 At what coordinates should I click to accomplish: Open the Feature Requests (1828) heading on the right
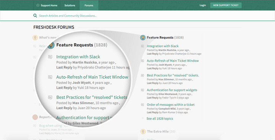click(x=165, y=37)
